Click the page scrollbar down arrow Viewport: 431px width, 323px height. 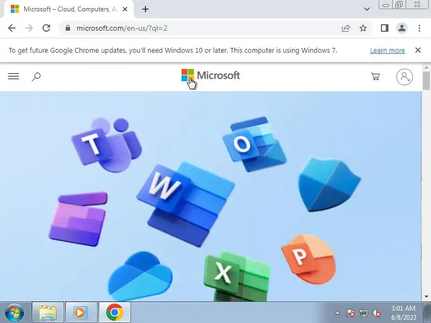tap(426, 297)
